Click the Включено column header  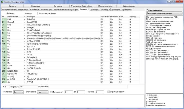pos(114,17)
